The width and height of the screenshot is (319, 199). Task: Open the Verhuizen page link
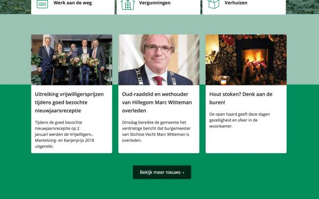tap(236, 3)
